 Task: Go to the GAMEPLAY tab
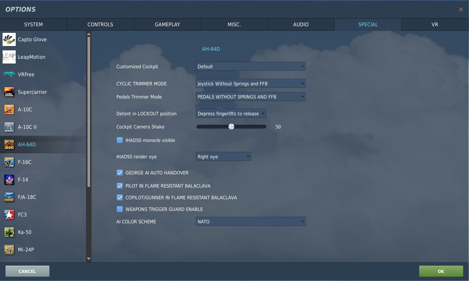pyautogui.click(x=167, y=24)
